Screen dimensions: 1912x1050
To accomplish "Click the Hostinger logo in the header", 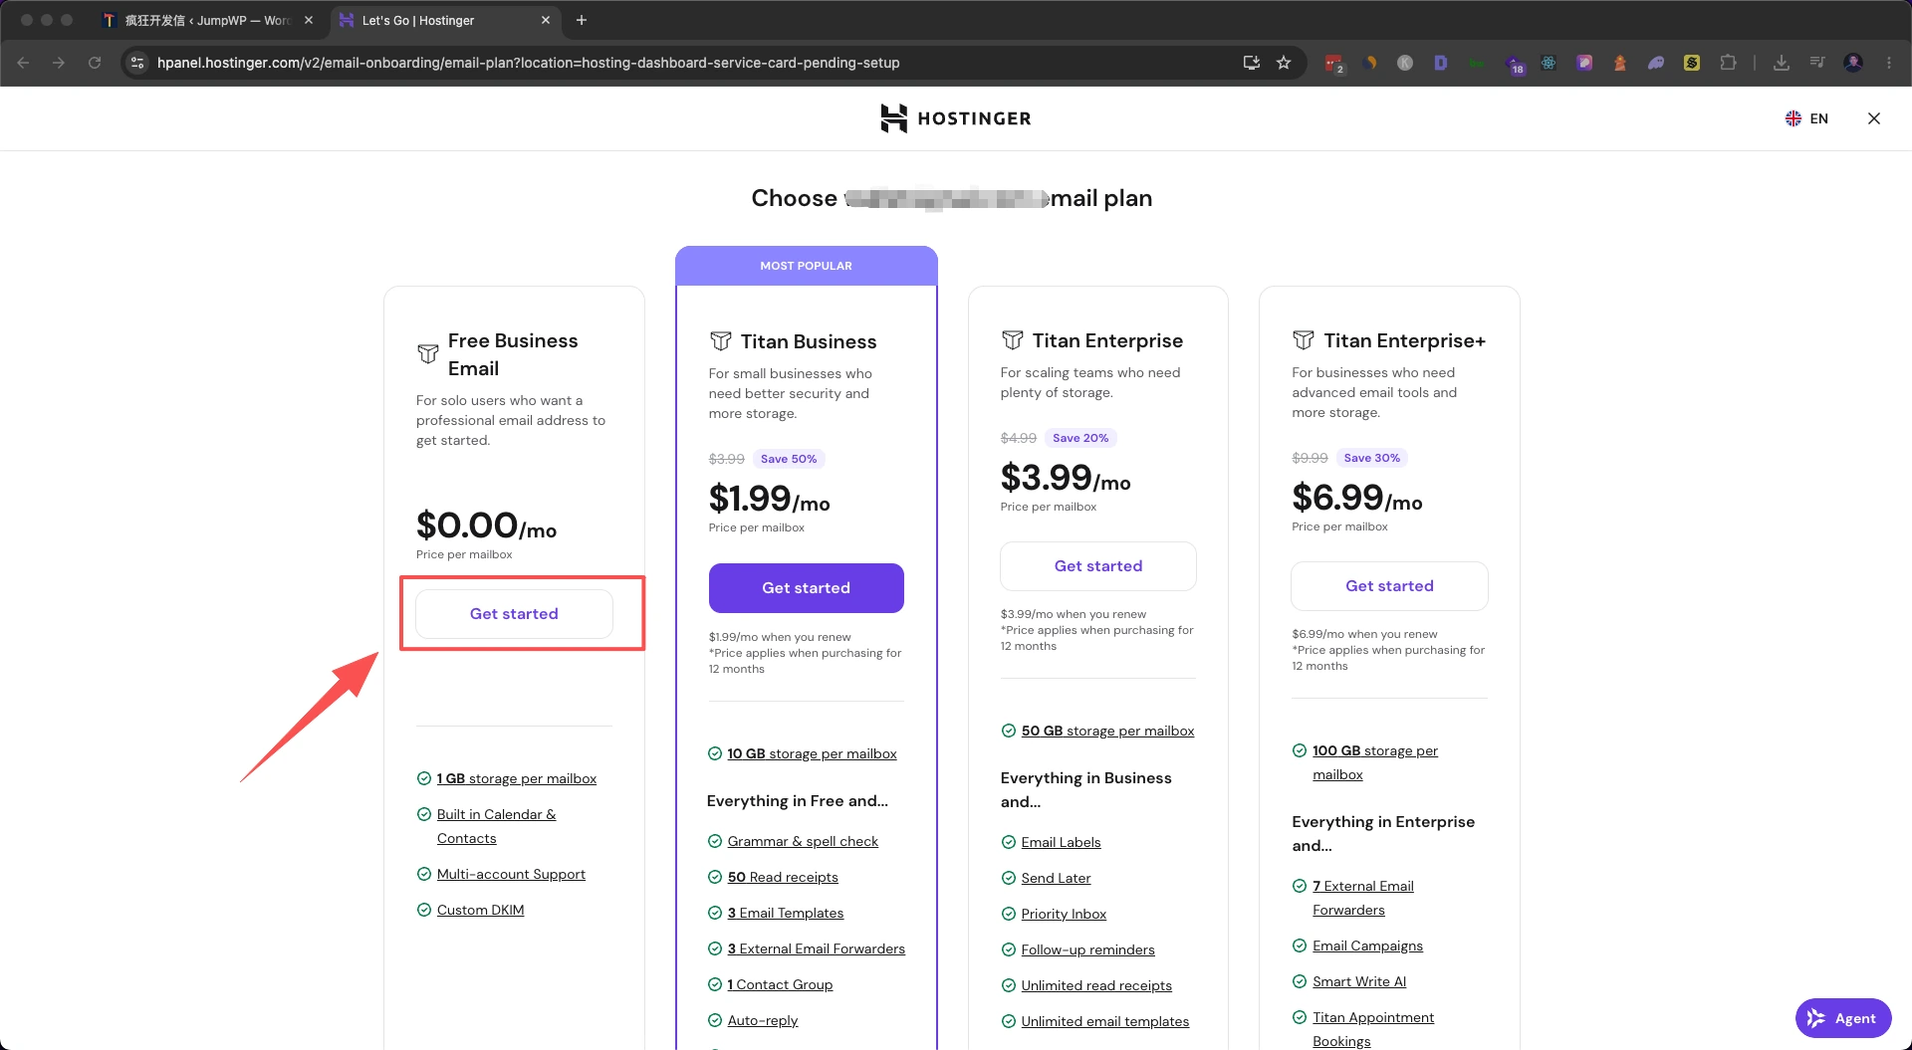I will tap(956, 118).
